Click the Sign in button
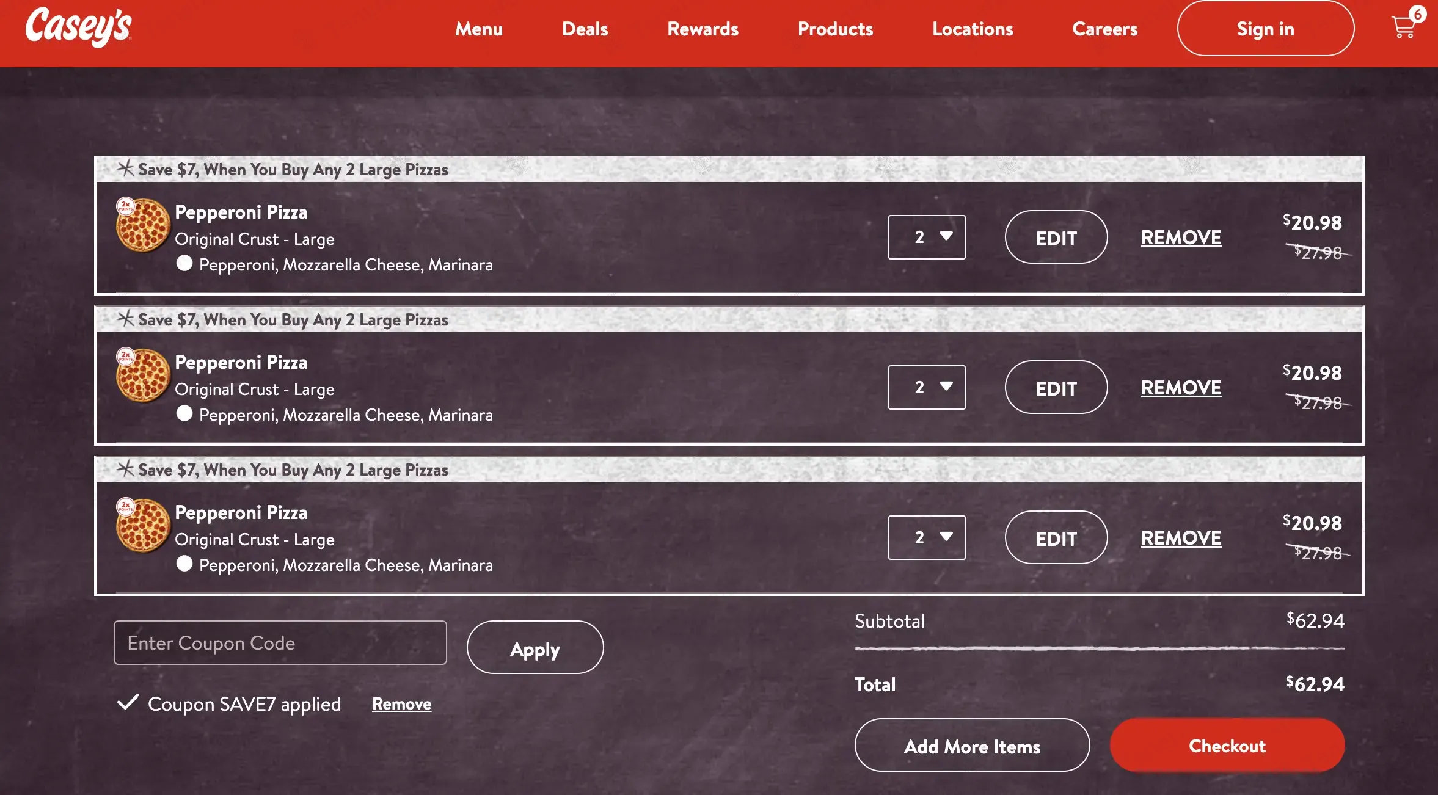The height and width of the screenshot is (795, 1438). (x=1266, y=29)
